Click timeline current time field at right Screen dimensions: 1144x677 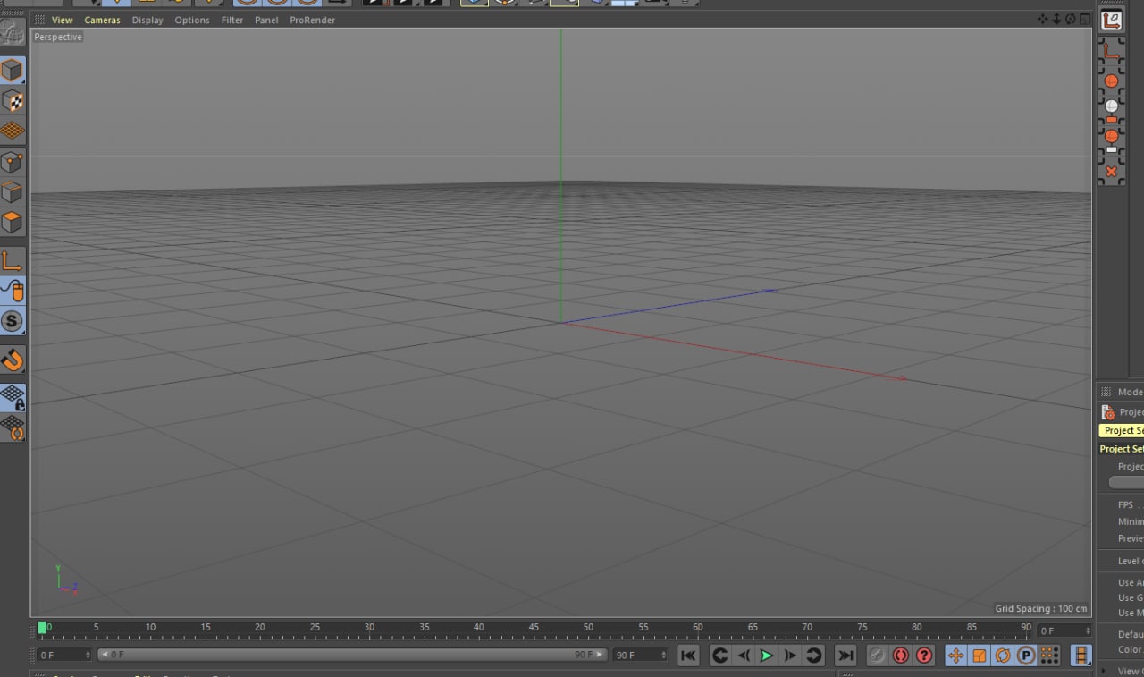coord(1064,630)
